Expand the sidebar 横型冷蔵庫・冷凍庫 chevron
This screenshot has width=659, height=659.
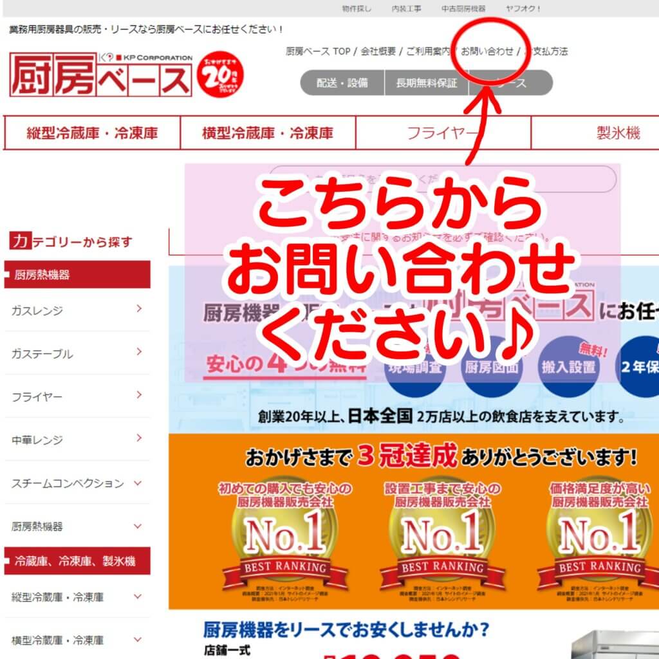(138, 640)
